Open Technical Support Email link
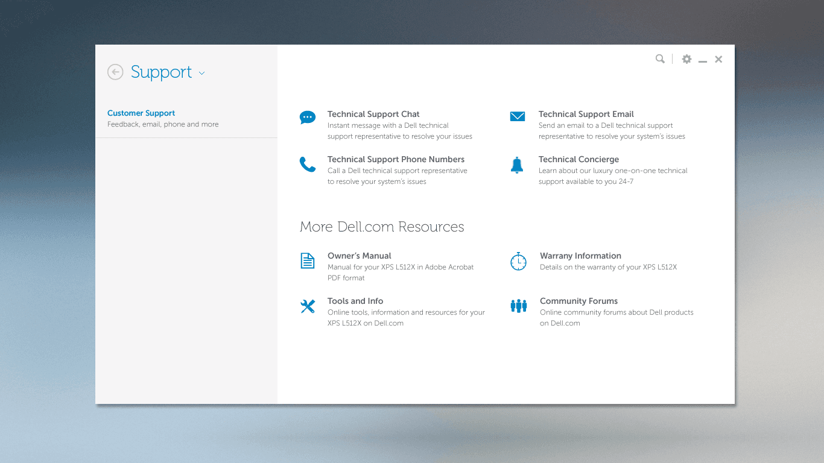 (x=586, y=114)
